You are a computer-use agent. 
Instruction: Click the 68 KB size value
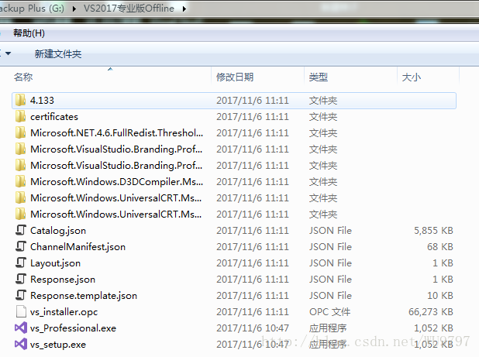tap(440, 246)
